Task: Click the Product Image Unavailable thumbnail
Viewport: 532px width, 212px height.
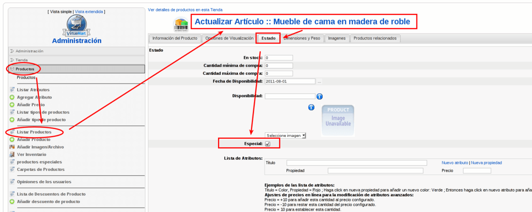Action: coord(338,121)
